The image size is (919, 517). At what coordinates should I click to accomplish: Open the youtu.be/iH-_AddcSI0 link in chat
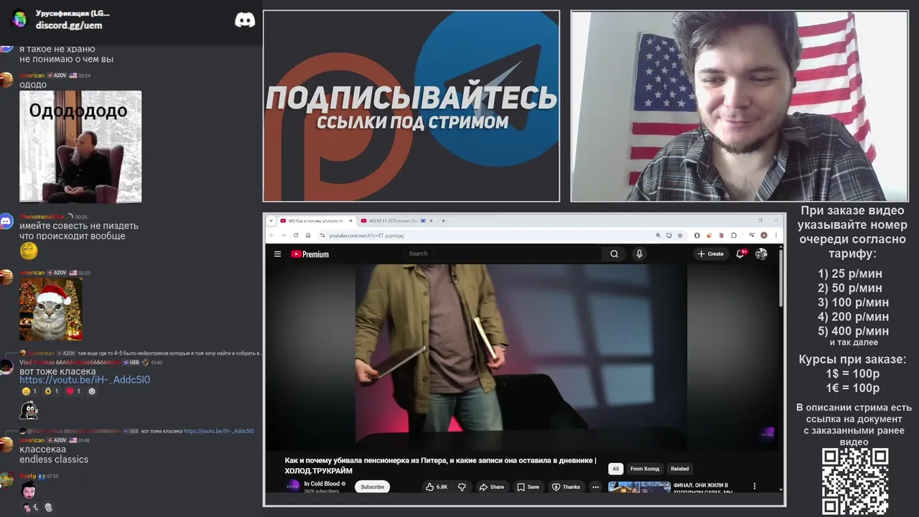pyautogui.click(x=85, y=380)
